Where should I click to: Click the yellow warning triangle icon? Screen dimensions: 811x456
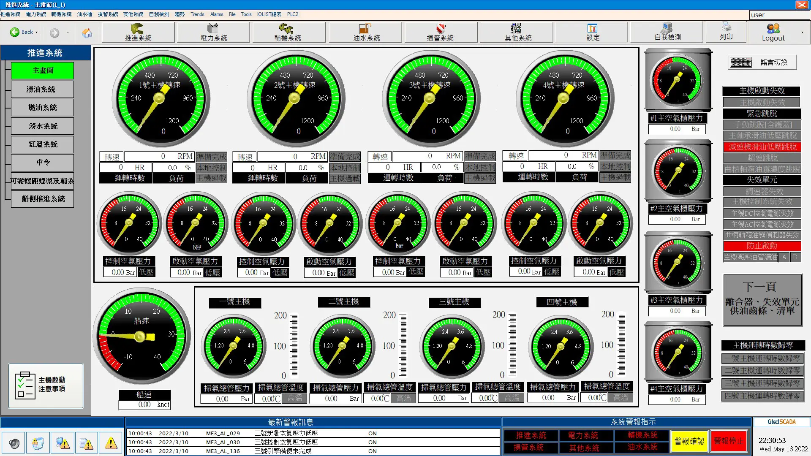(x=111, y=443)
